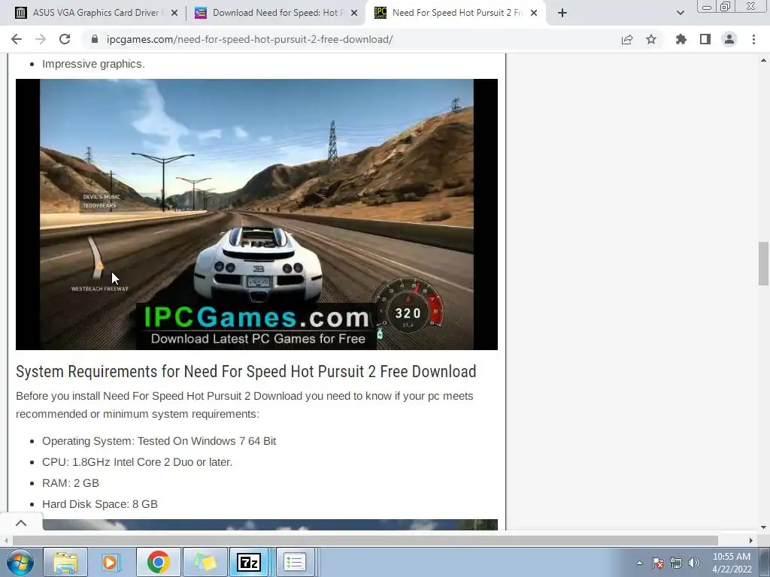Image resolution: width=770 pixels, height=577 pixels.
Task: Click the horizontal scrollbar thumb
Action: tap(365, 540)
